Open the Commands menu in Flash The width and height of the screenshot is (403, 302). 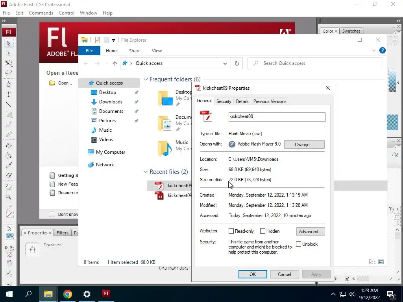pyautogui.click(x=41, y=13)
